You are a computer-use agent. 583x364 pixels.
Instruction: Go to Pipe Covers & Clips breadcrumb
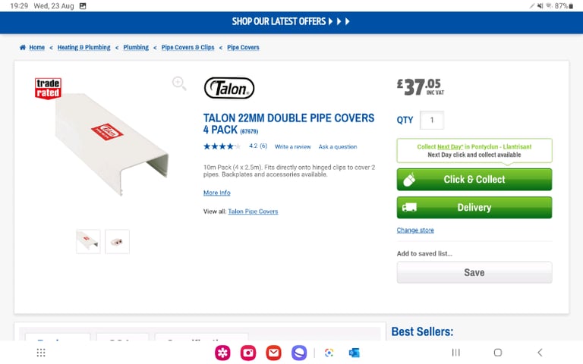(x=188, y=48)
